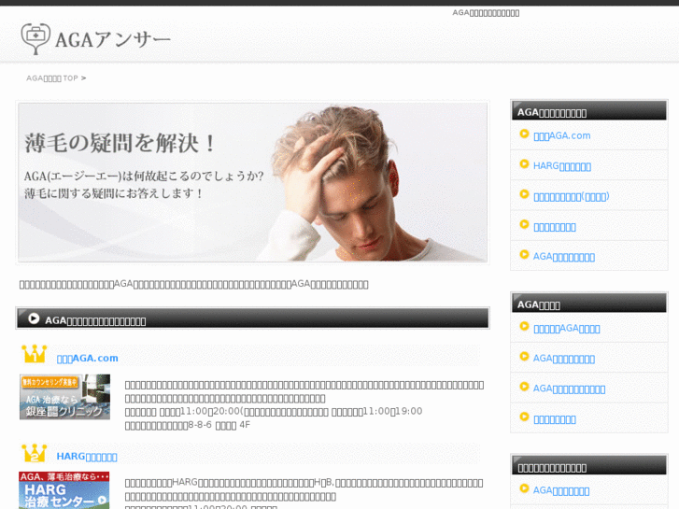Image resolution: width=679 pixels, height=509 pixels.
Task: Click the white play icon in the black section header
Action: 34,318
